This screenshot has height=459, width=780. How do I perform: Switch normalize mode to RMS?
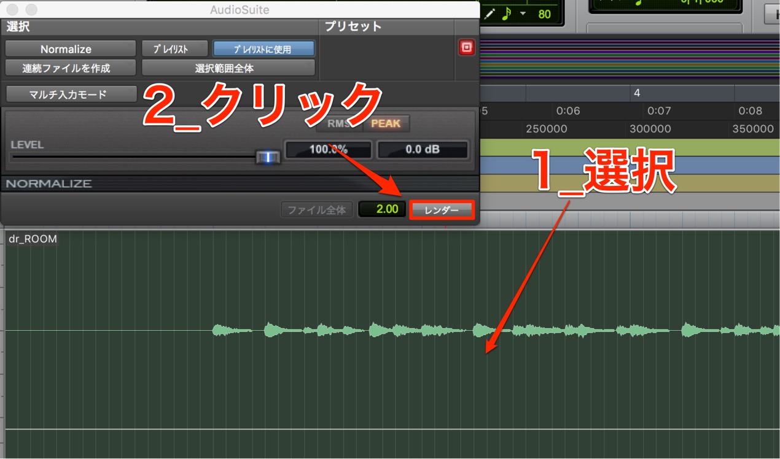[339, 123]
